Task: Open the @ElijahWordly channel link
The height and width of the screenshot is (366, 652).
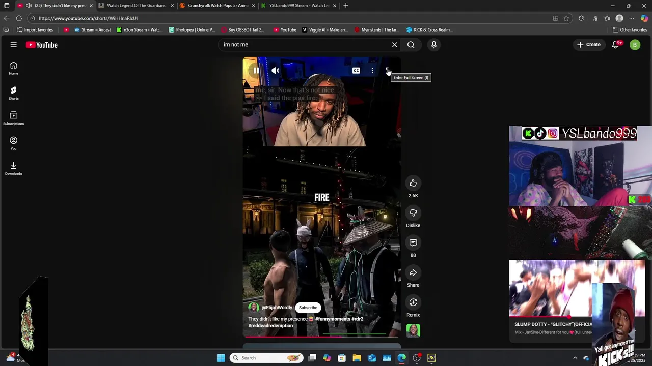Action: (x=277, y=308)
